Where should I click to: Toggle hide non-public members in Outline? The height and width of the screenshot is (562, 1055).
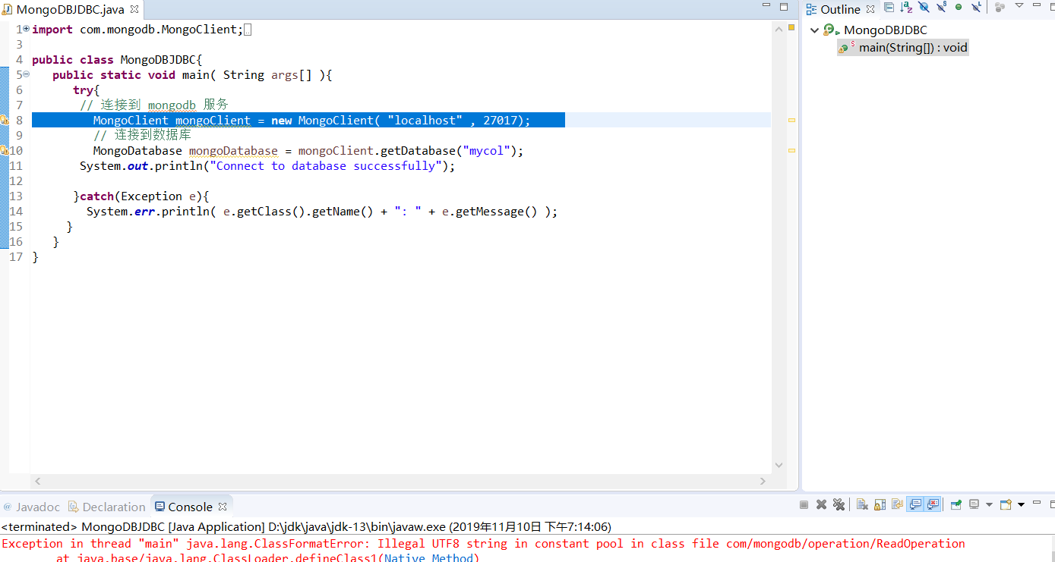click(x=959, y=7)
